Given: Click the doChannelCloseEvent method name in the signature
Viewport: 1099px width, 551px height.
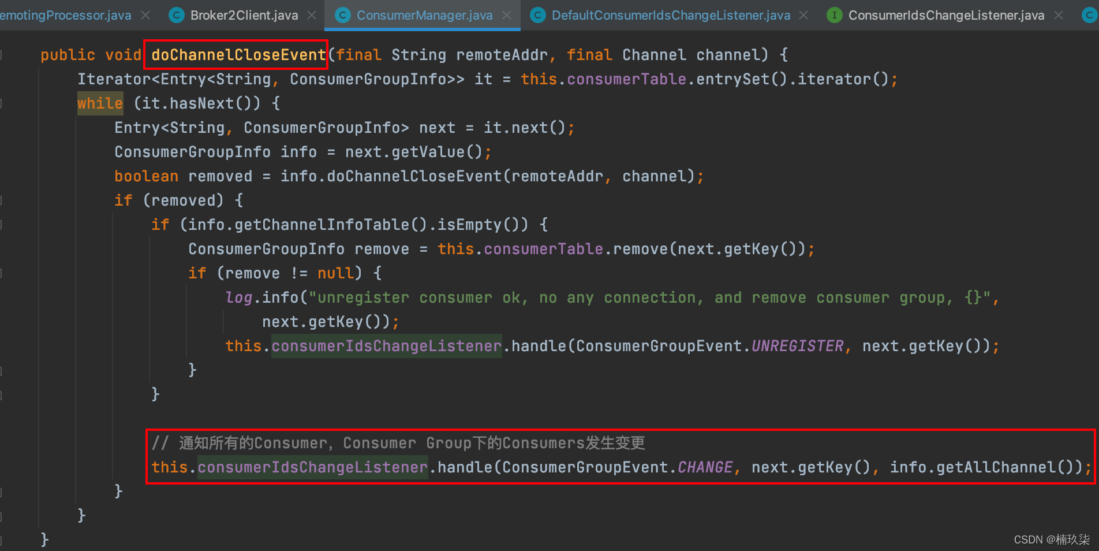Looking at the screenshot, I should coord(238,55).
